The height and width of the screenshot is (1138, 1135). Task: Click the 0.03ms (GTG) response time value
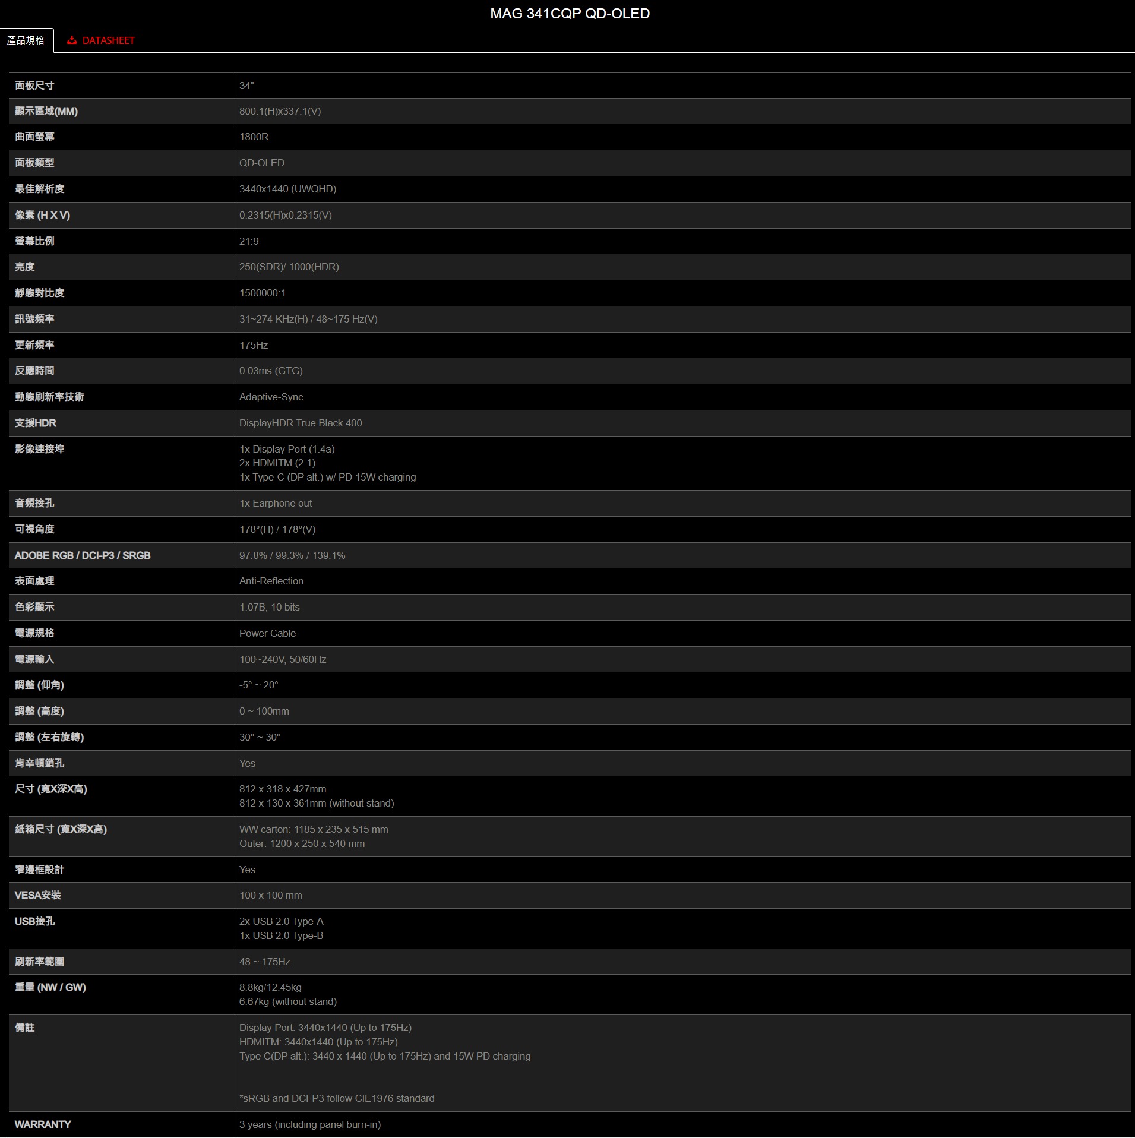271,371
